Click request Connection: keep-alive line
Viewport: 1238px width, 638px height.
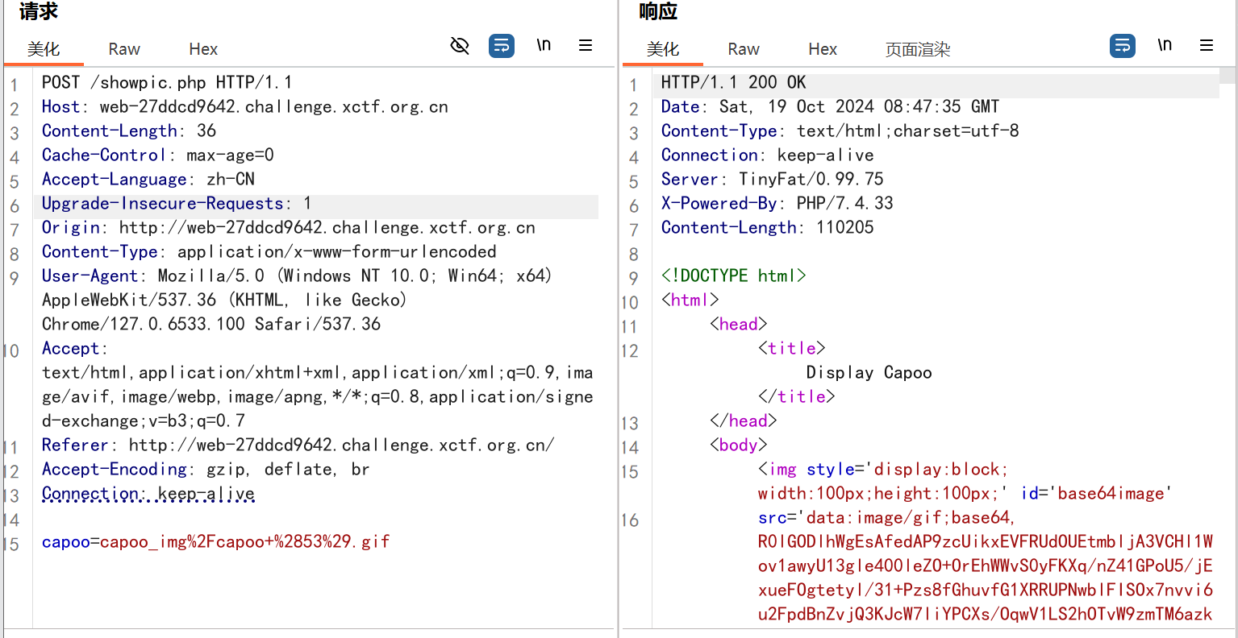(x=148, y=493)
